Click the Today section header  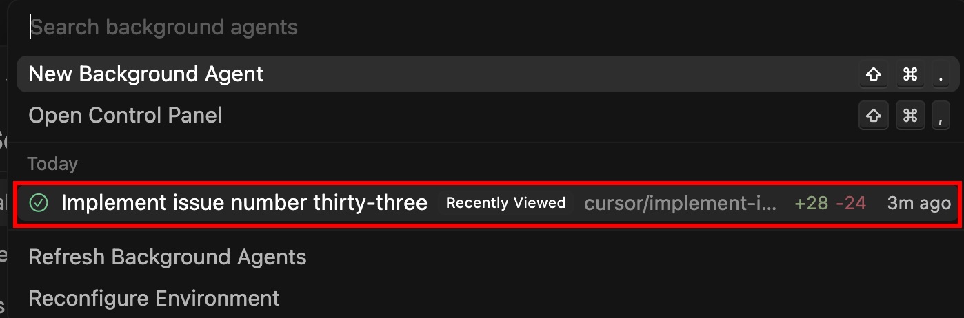[52, 164]
